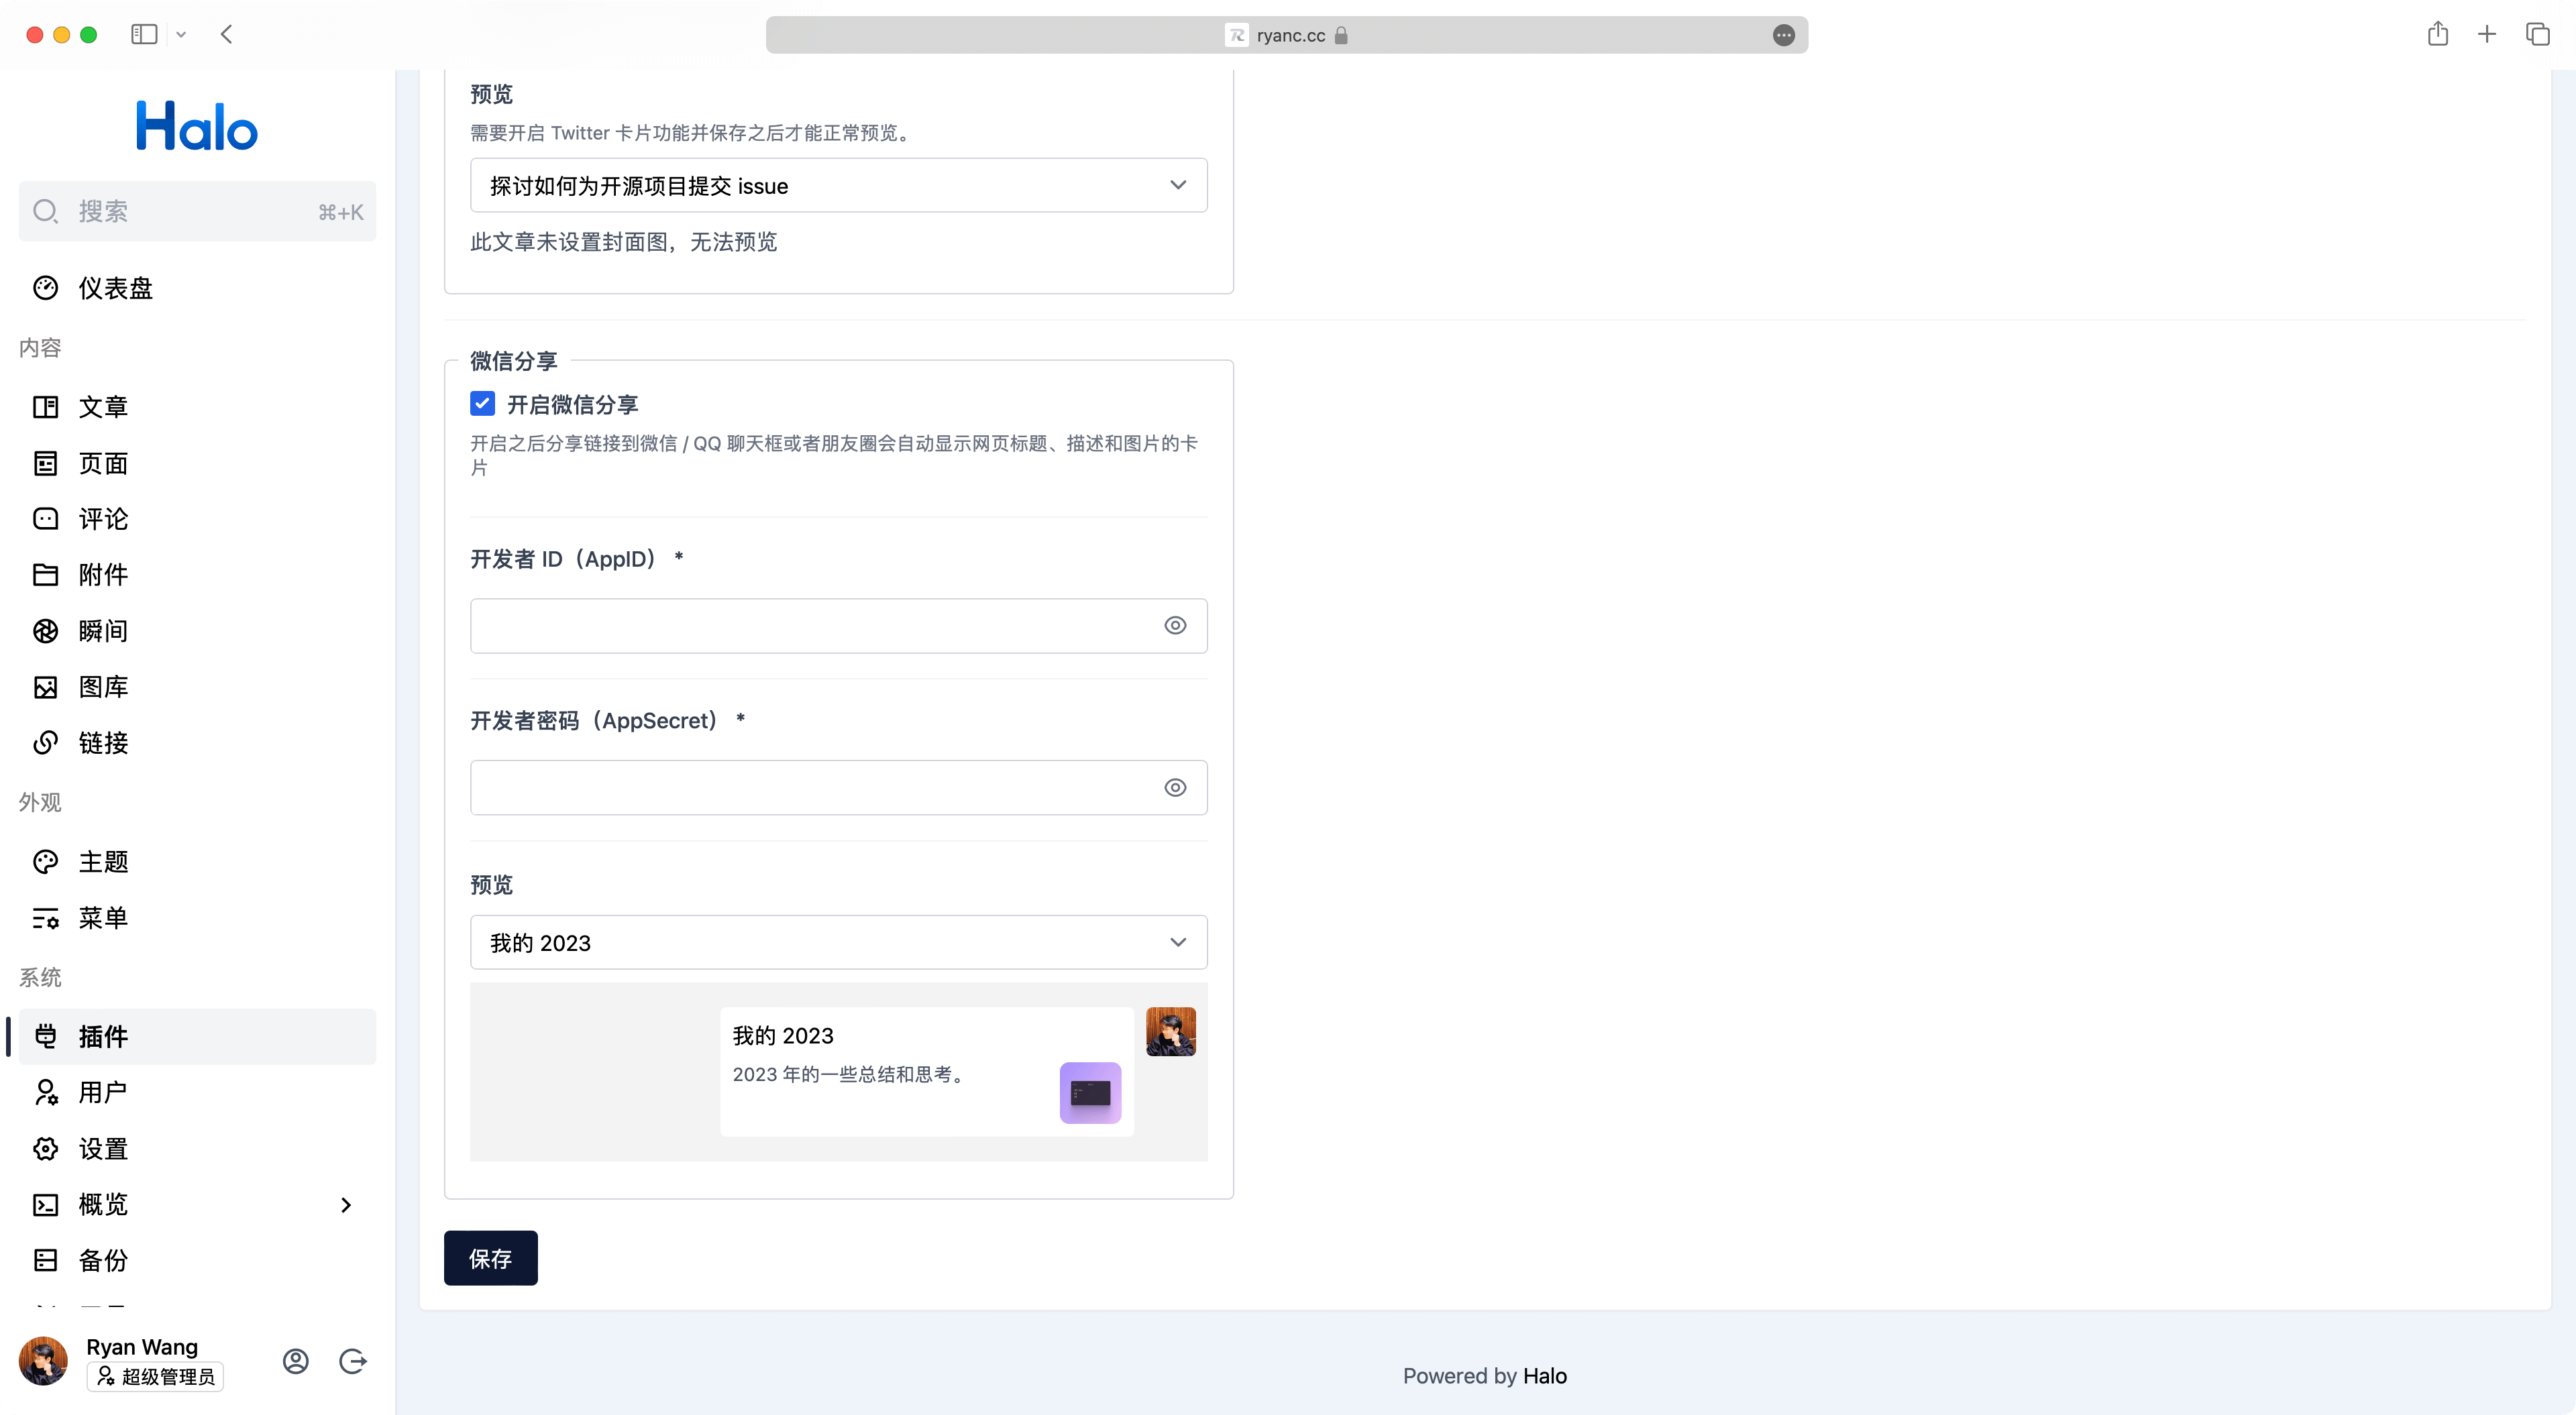Click the new tab plus icon
2576x1415 pixels.
(x=2487, y=35)
